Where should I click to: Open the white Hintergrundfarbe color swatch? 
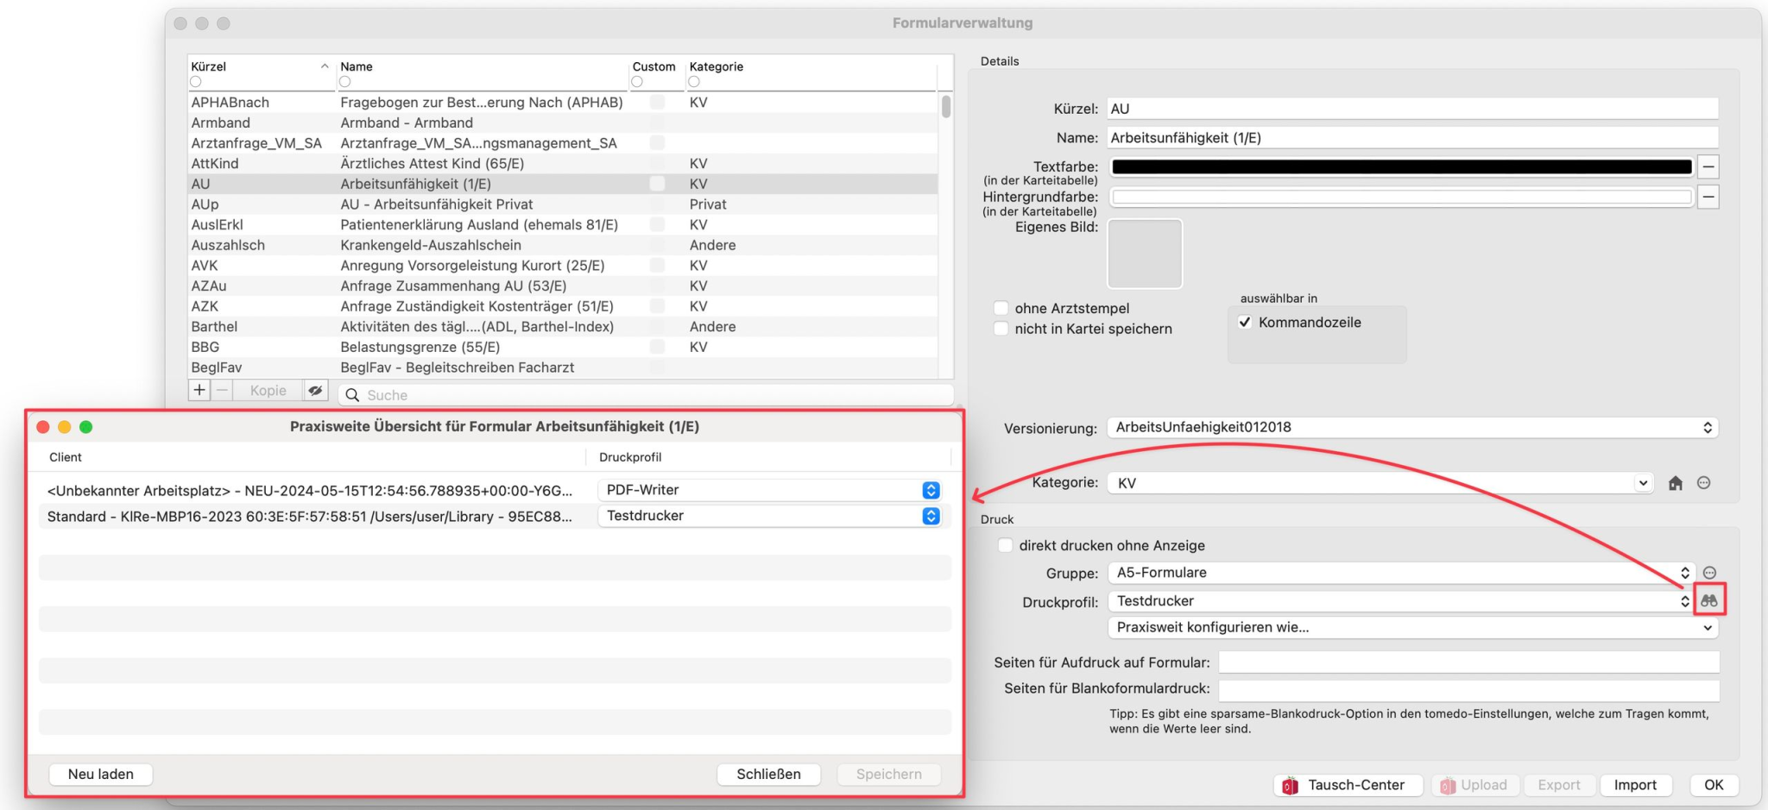click(x=1402, y=197)
